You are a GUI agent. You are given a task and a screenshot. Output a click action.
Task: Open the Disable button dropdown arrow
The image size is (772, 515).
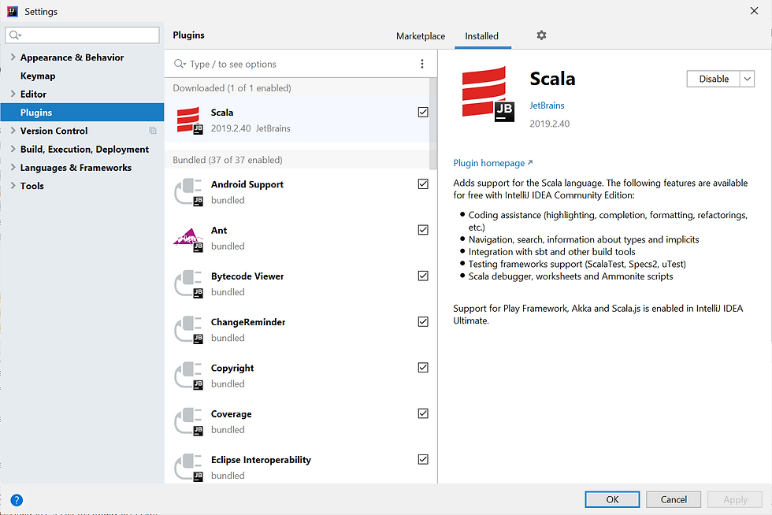pos(747,79)
